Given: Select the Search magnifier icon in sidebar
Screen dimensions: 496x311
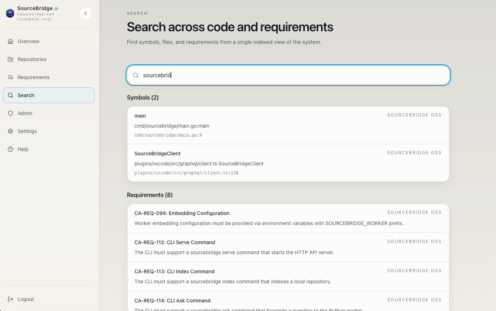Looking at the screenshot, I should 10,95.
